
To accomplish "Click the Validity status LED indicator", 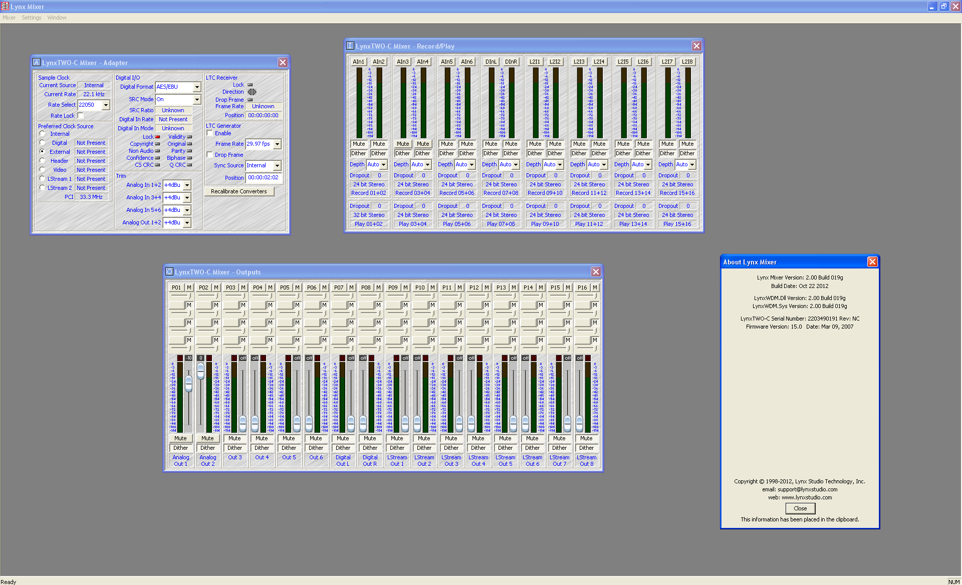I will coord(189,137).
